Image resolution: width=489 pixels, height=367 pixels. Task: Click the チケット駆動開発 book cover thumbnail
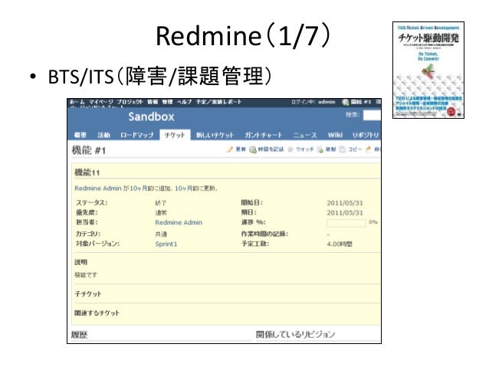[x=428, y=70]
